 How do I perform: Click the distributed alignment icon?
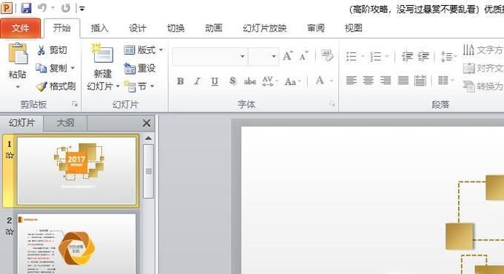point(420,81)
